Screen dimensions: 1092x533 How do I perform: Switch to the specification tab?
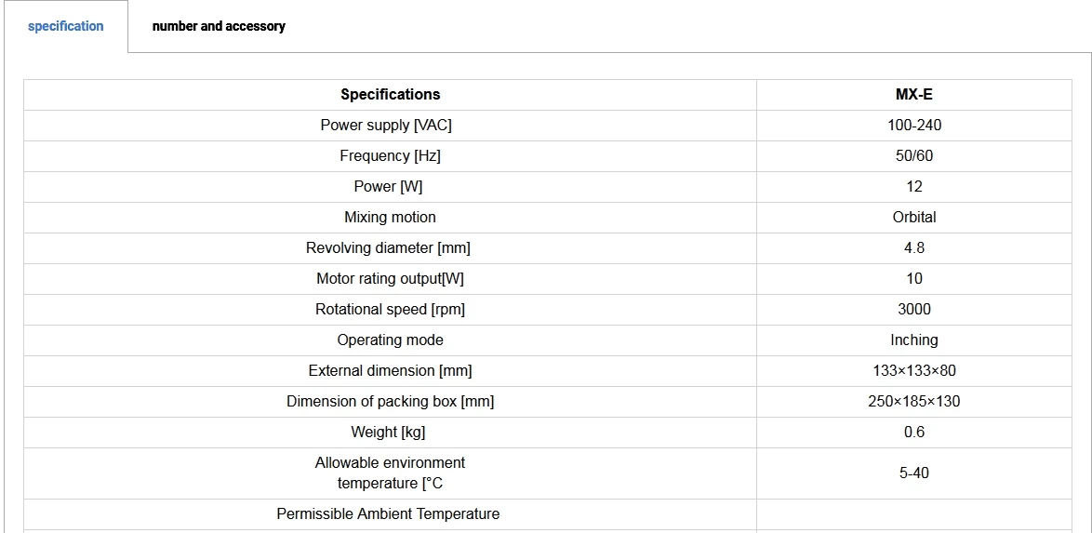pos(65,26)
